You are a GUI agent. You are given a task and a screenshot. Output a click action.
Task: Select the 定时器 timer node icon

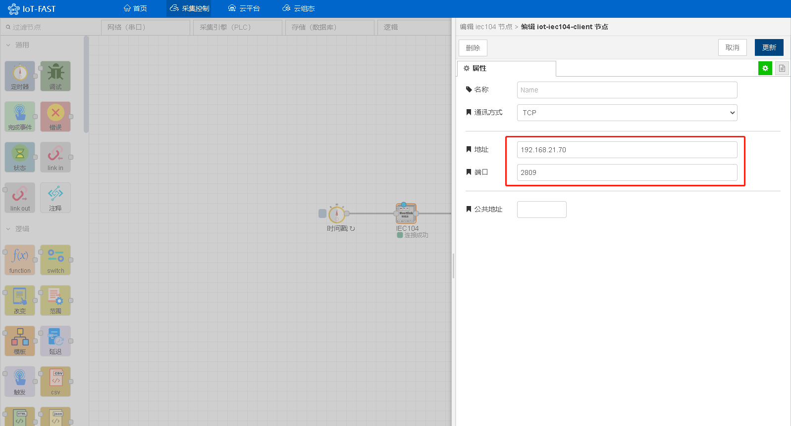click(20, 76)
